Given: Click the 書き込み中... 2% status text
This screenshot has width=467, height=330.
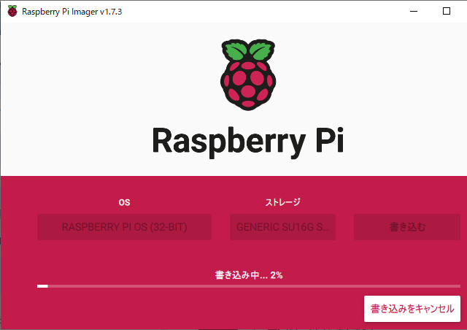Looking at the screenshot, I should (x=249, y=275).
